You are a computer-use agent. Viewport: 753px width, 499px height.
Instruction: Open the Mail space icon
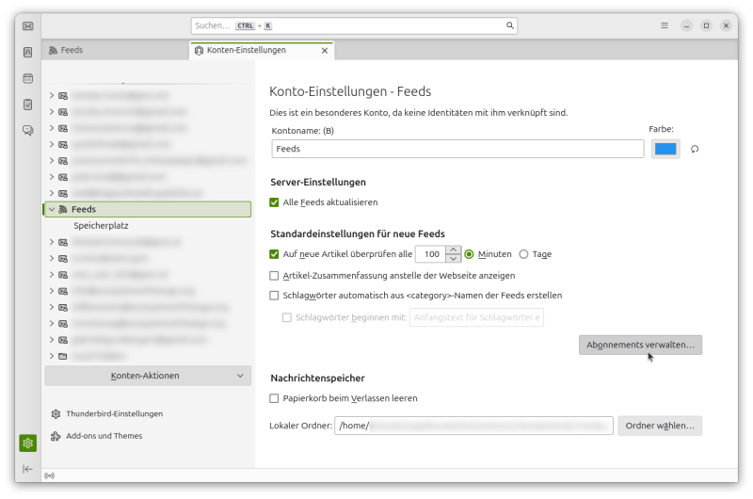(28, 26)
